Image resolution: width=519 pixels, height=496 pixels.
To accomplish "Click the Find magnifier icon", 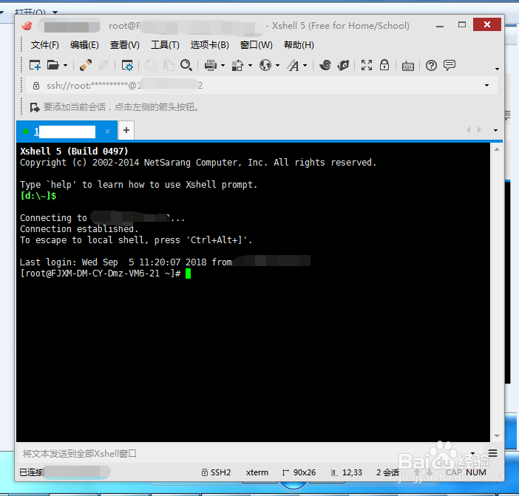I will coord(186,65).
